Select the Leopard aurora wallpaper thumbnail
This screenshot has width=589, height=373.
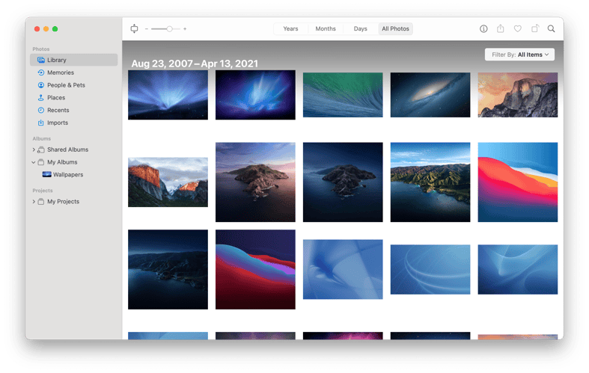(x=168, y=95)
